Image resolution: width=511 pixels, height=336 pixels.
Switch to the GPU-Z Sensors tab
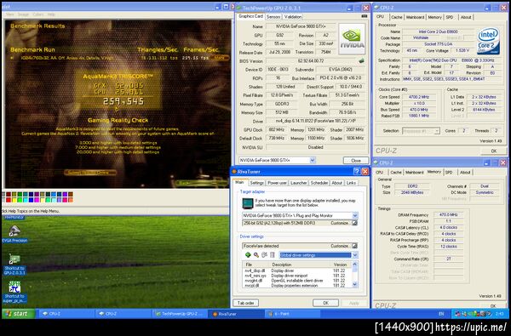click(x=273, y=17)
